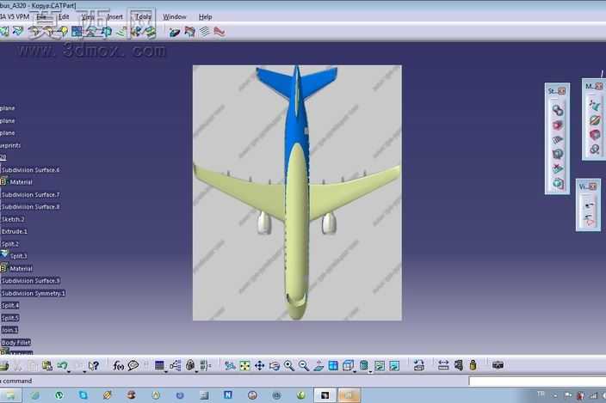This screenshot has height=403, width=606.
Task: Select the Rotate view icon
Action: coord(275,365)
